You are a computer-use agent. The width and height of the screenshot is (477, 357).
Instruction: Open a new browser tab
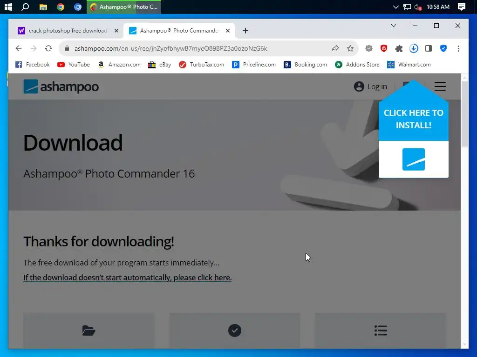[245, 31]
